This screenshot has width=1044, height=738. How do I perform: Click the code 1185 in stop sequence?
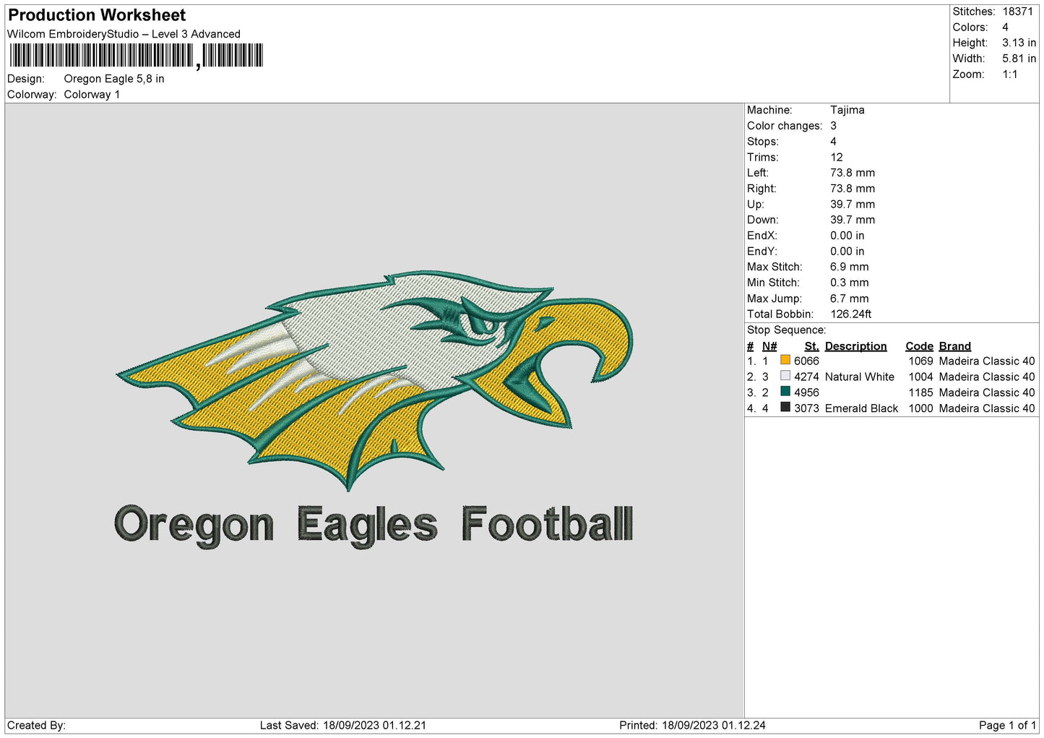pyautogui.click(x=920, y=392)
